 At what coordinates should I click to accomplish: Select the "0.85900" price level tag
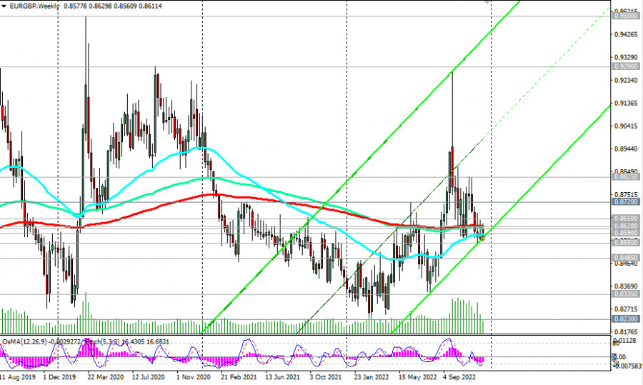pyautogui.click(x=626, y=233)
